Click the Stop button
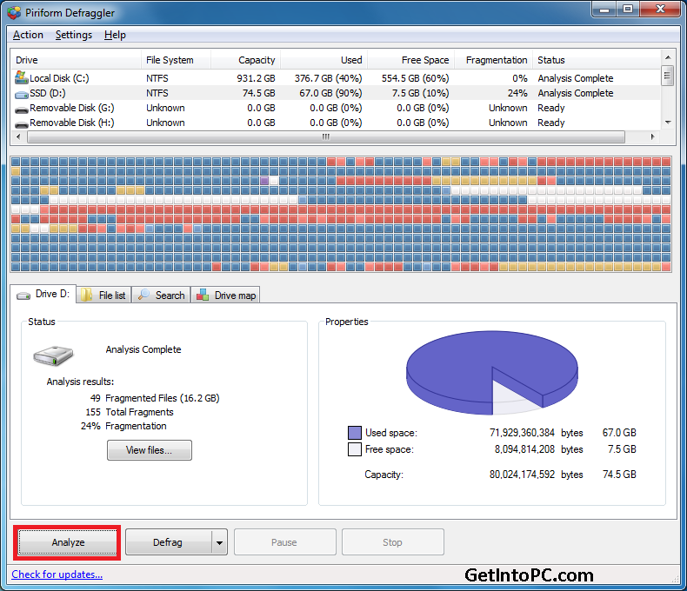Screen dimensions: 687x591 click(x=392, y=542)
